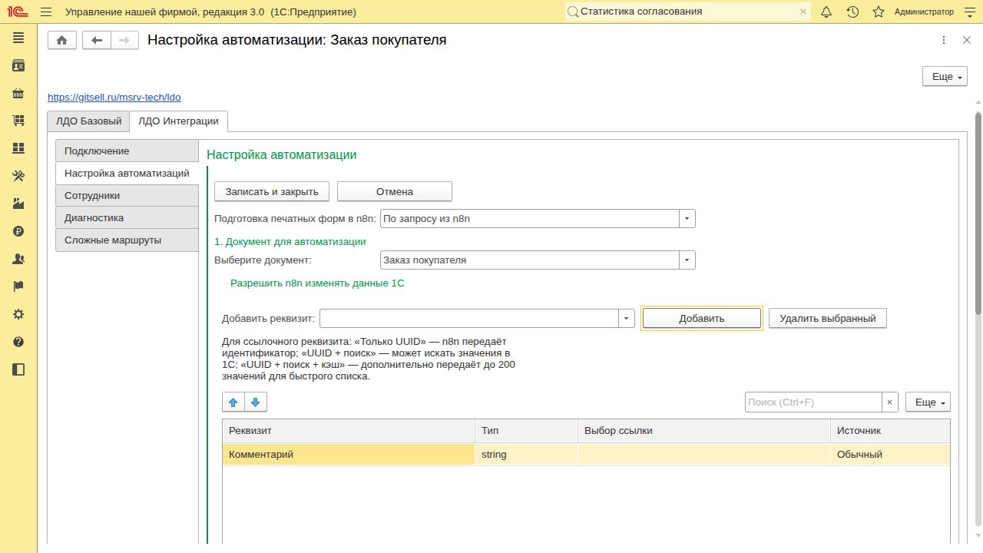Open the history clock icon
Screen dimensions: 983x553
(852, 12)
